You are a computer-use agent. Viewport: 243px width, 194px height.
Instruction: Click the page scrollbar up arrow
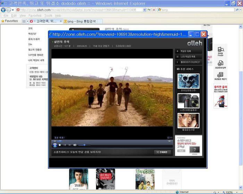241,27
